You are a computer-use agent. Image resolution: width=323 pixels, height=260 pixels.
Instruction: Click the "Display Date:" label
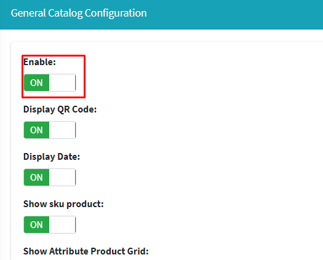tap(52, 157)
